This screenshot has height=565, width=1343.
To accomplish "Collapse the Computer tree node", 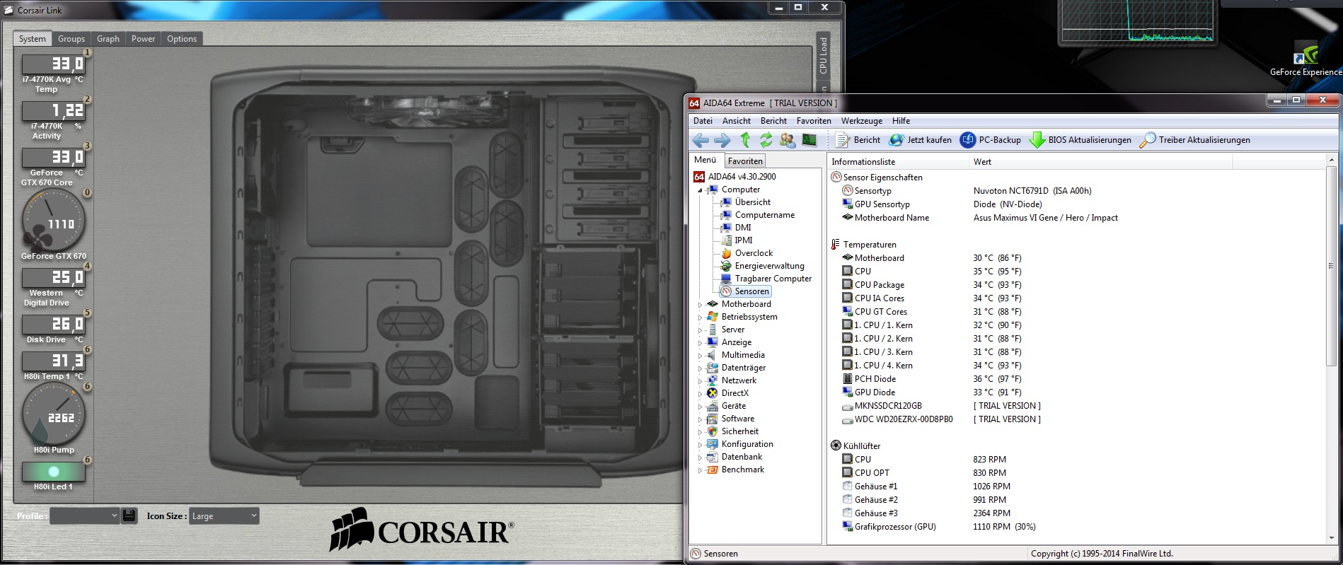I will (x=700, y=190).
